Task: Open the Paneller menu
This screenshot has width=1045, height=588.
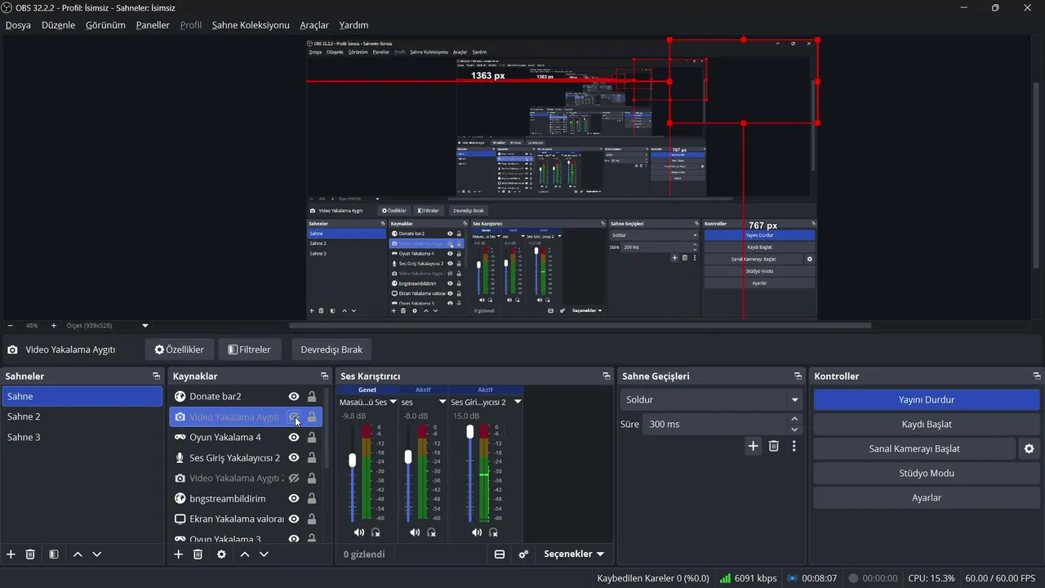Action: (153, 25)
